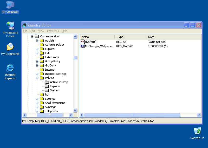The image size is (208, 148).
Task: Open the Edit menu
Action: tap(33, 31)
